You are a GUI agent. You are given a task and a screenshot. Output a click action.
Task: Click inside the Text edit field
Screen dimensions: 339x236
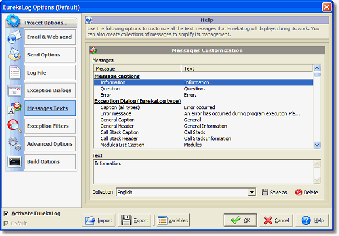coord(203,172)
